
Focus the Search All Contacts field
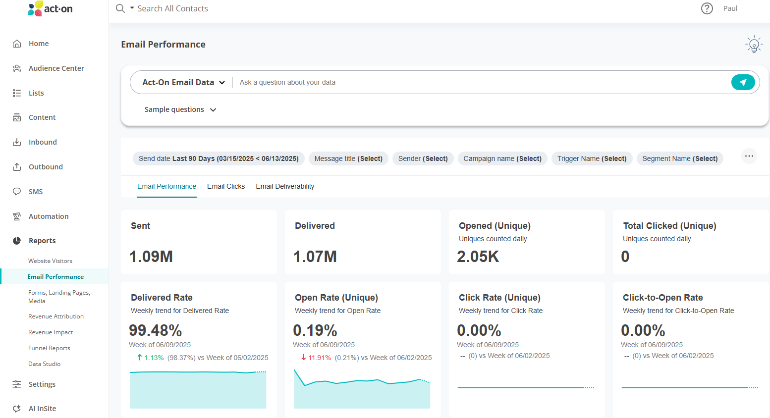click(172, 8)
